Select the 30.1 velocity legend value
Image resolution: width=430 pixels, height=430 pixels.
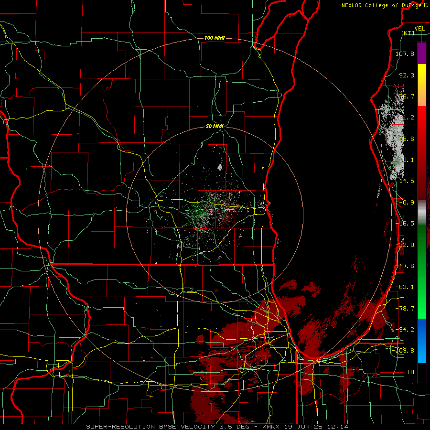(x=407, y=160)
